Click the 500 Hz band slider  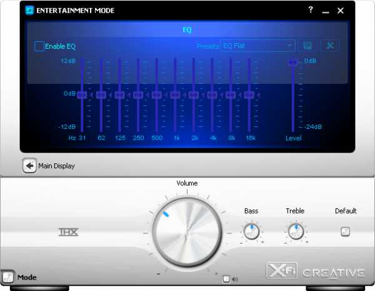pyautogui.click(x=157, y=95)
